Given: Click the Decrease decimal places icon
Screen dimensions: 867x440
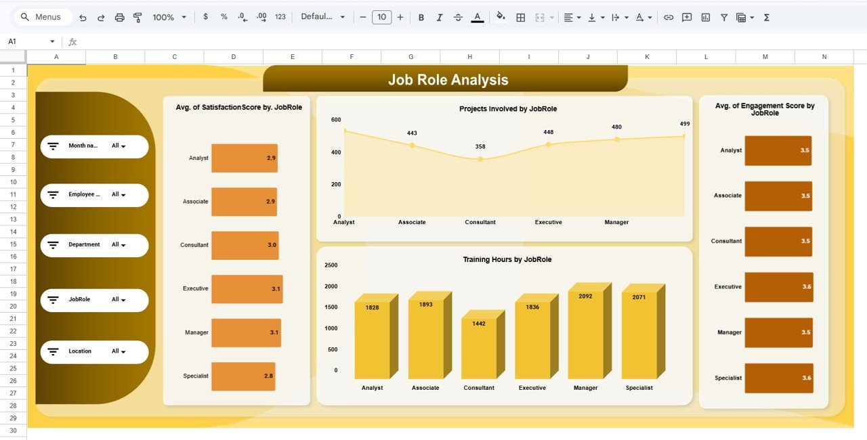Looking at the screenshot, I should (x=241, y=17).
